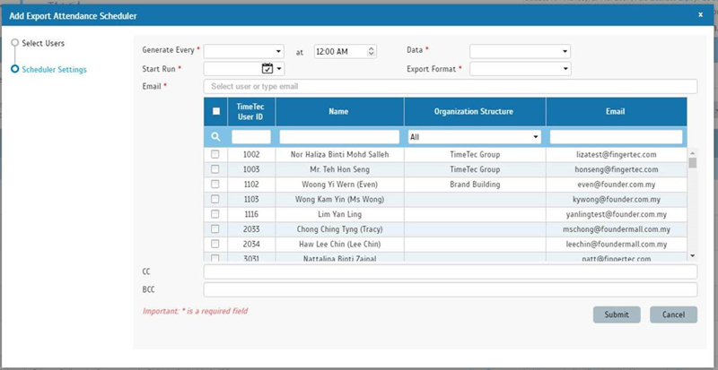718x370 pixels.
Task: Select the checkbox for user 2034
Action: [x=215, y=244]
